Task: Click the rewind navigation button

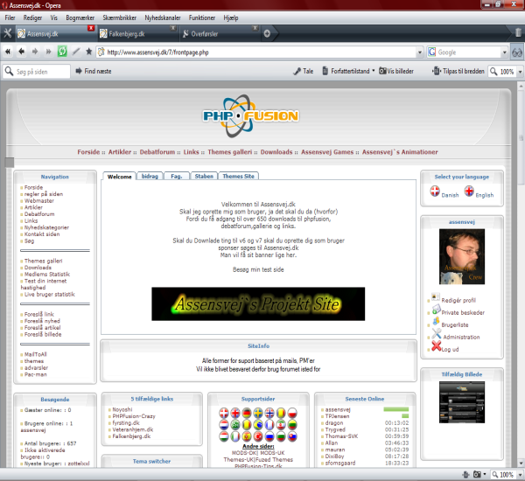Action: [x=8, y=52]
